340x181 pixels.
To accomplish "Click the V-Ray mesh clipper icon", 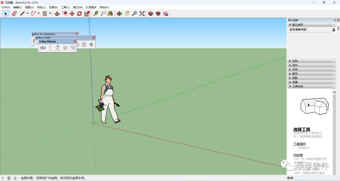I will pyautogui.click(x=73, y=48).
